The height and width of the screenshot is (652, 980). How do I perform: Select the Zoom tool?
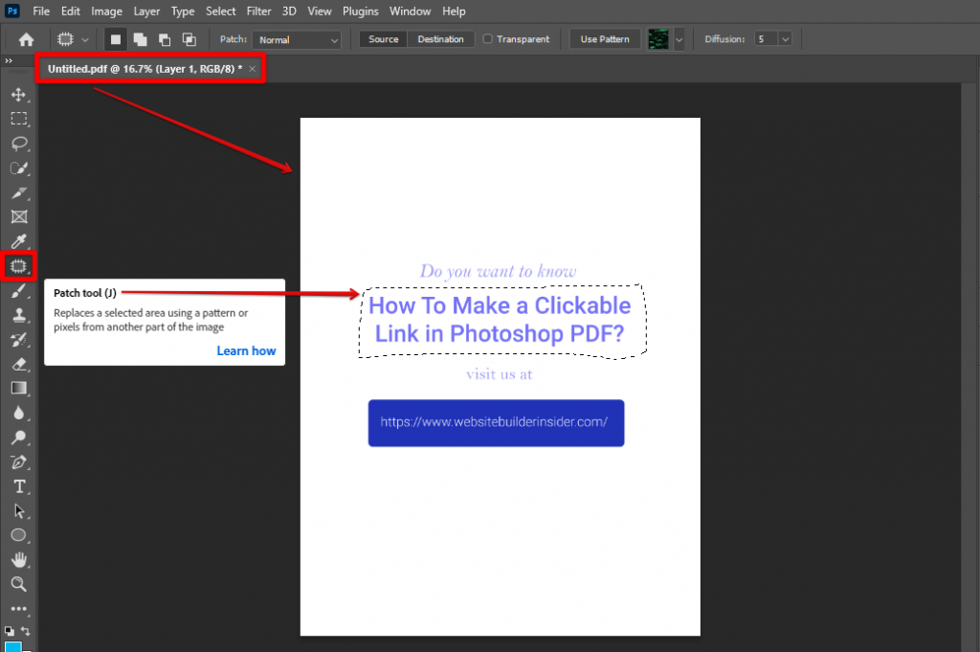point(19,584)
